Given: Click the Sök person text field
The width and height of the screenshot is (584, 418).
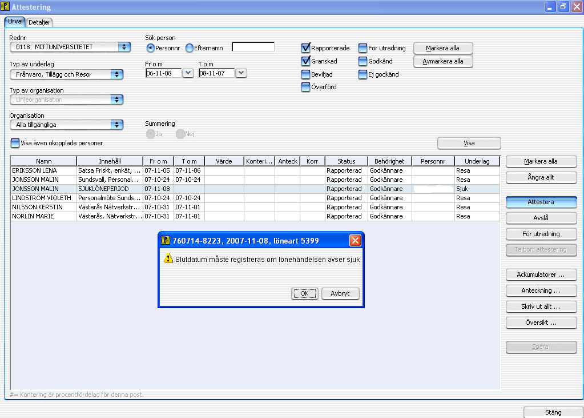Looking at the screenshot, I should click(253, 47).
